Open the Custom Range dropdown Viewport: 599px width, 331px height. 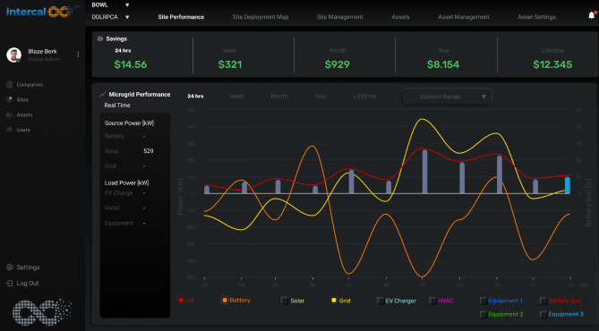[447, 97]
